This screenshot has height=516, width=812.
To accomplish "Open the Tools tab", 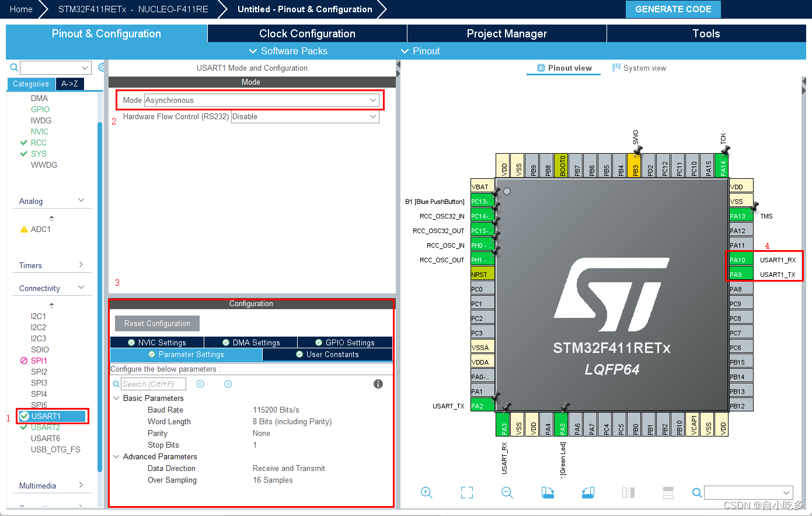I will [706, 33].
